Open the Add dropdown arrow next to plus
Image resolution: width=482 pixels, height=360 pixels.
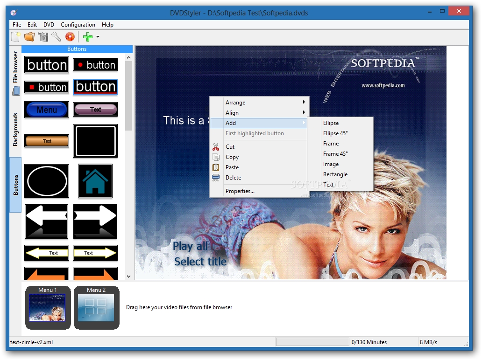(98, 37)
